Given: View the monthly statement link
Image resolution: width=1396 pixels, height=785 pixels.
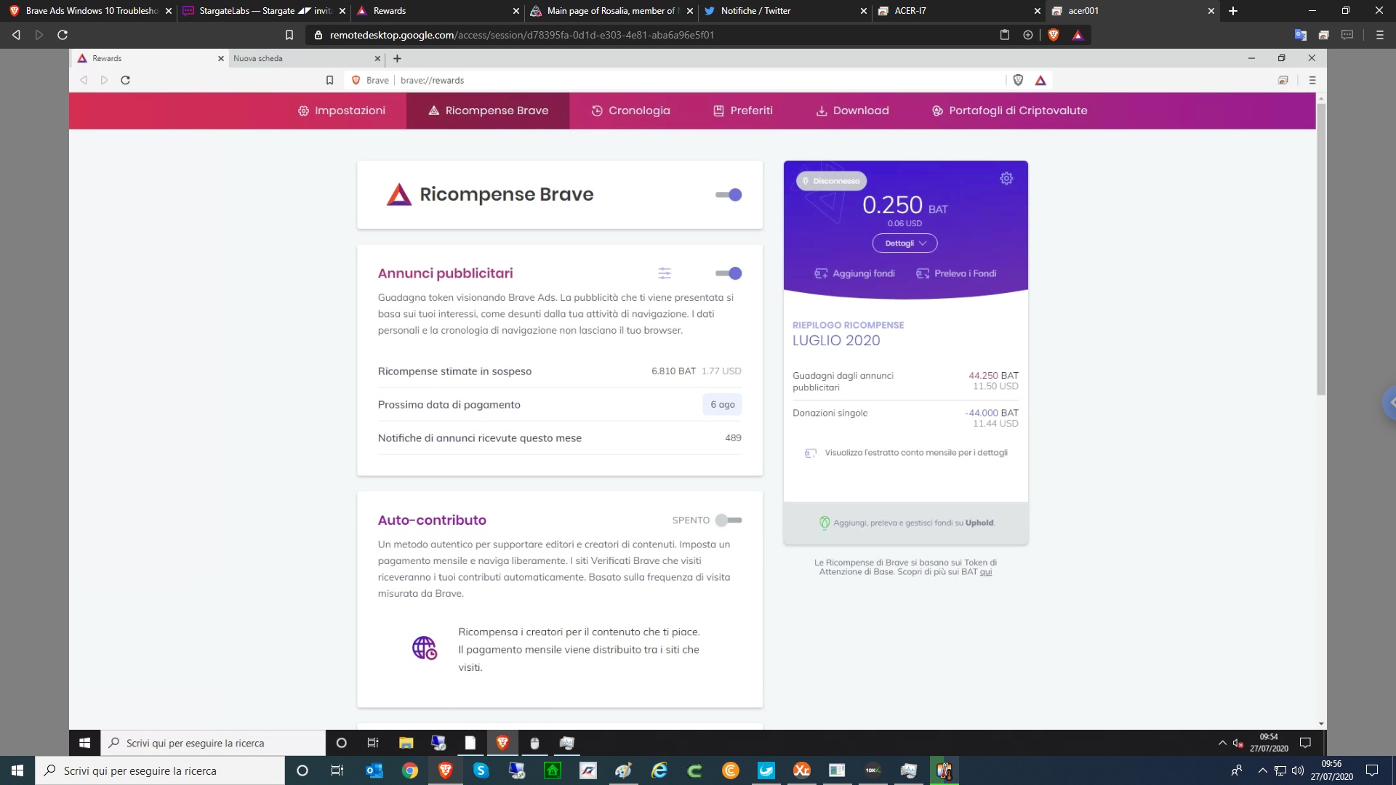Looking at the screenshot, I should (915, 453).
